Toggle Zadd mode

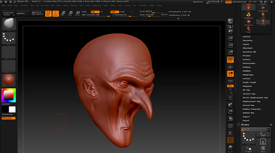pyautogui.click(x=115, y=12)
